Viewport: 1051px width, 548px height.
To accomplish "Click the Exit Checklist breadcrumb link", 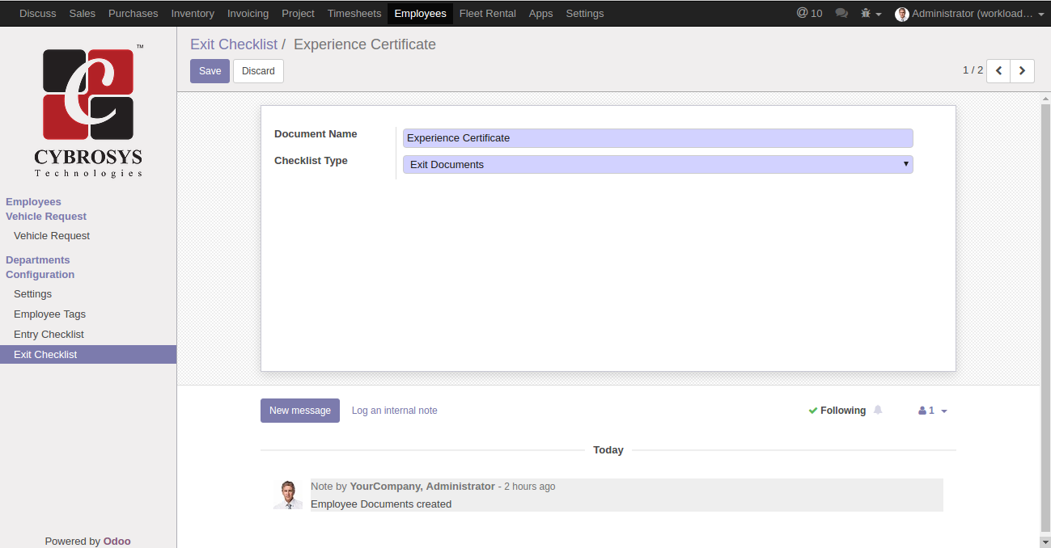I will [x=234, y=44].
